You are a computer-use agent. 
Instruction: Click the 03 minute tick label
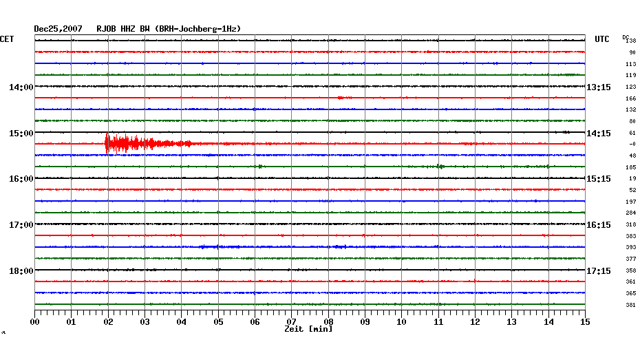coord(145,322)
